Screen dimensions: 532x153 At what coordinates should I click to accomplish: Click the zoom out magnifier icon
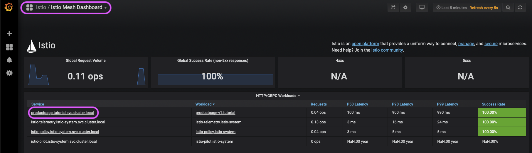pyautogui.click(x=508, y=8)
